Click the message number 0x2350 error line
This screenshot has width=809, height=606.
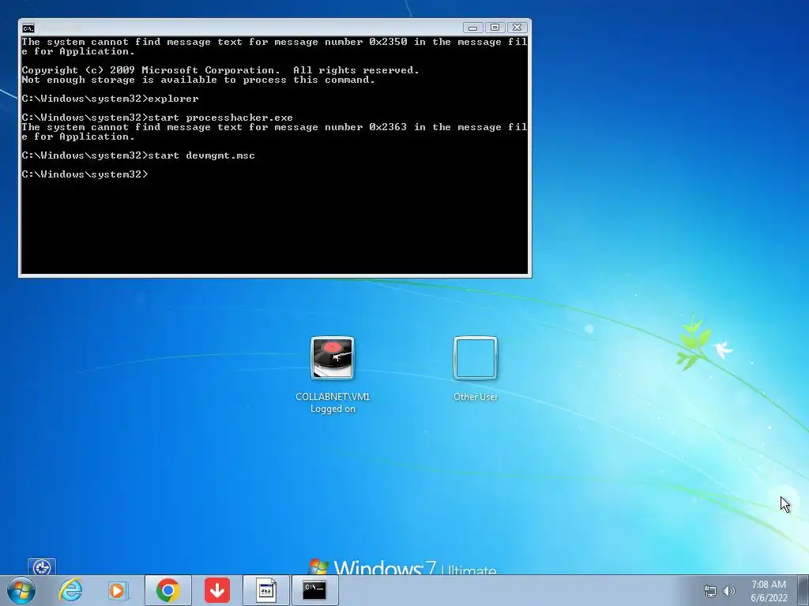(274, 47)
